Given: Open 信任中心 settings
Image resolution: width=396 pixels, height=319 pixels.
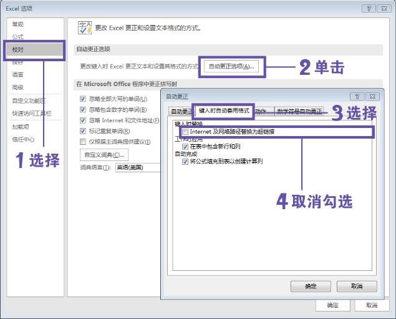Looking at the screenshot, I should pyautogui.click(x=23, y=139).
